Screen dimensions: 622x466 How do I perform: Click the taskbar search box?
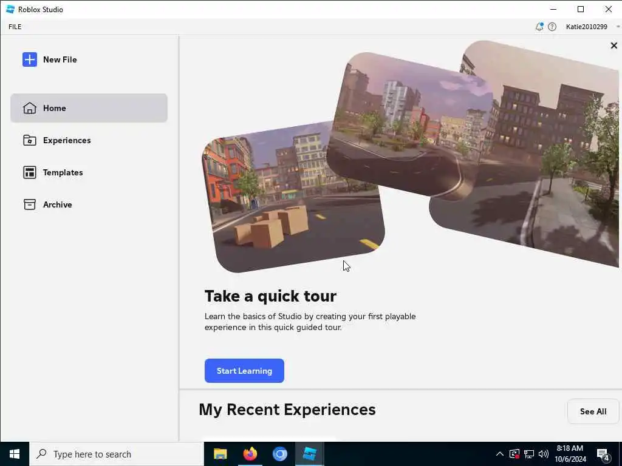pyautogui.click(x=117, y=454)
